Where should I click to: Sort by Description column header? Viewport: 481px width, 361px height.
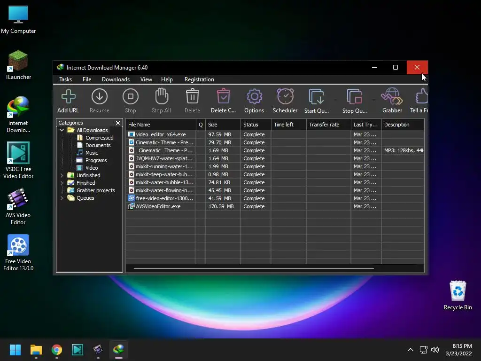(403, 125)
